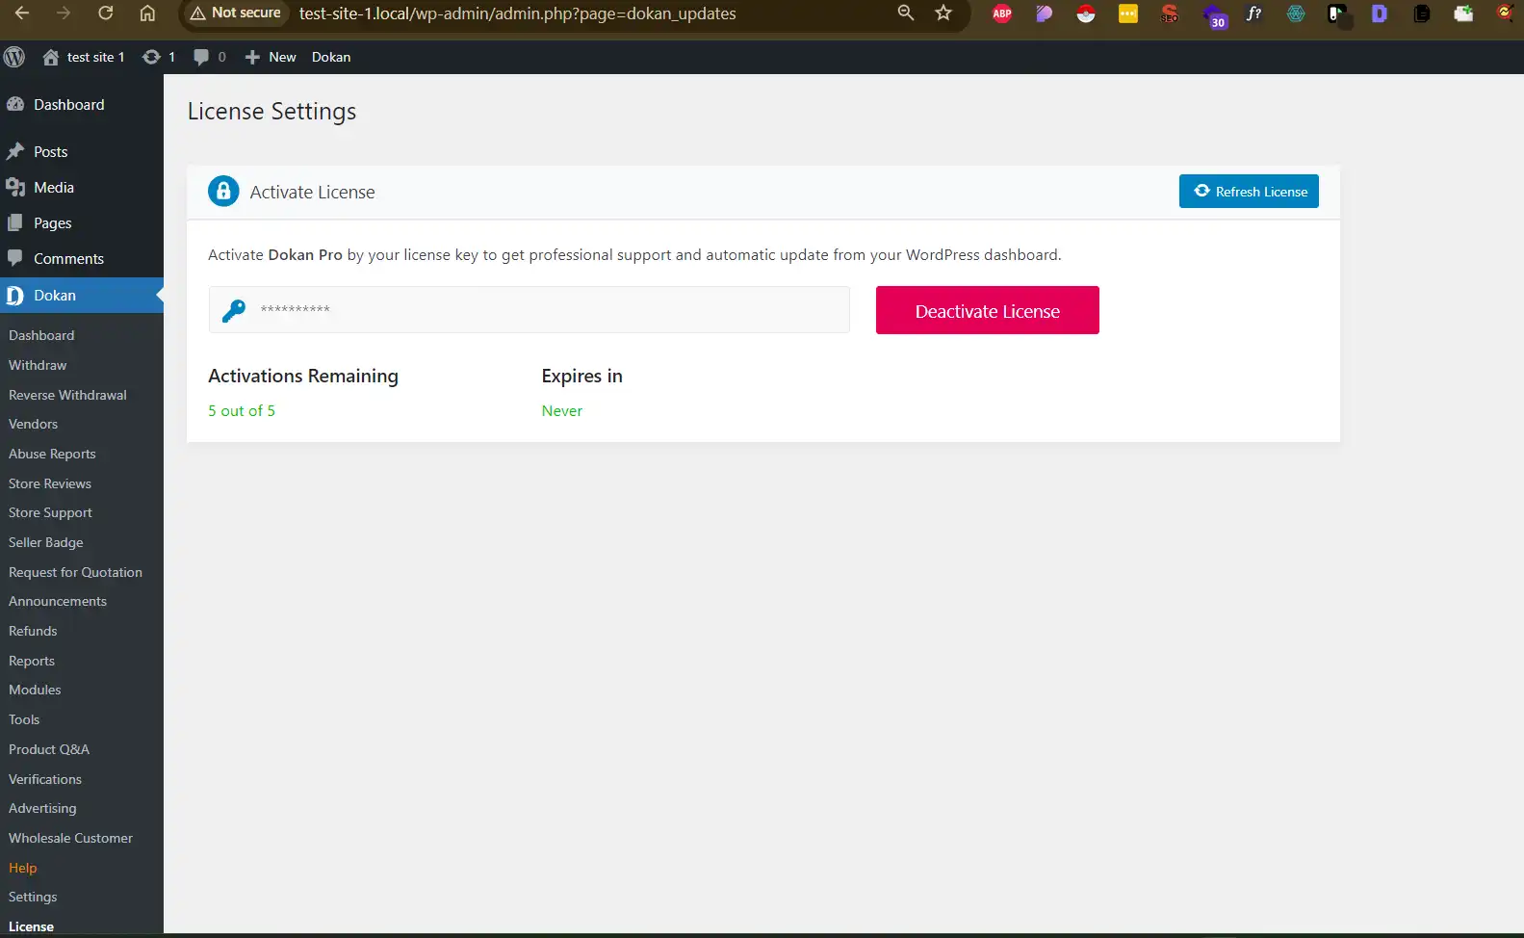Open the yellow square extension icon

tap(1128, 13)
